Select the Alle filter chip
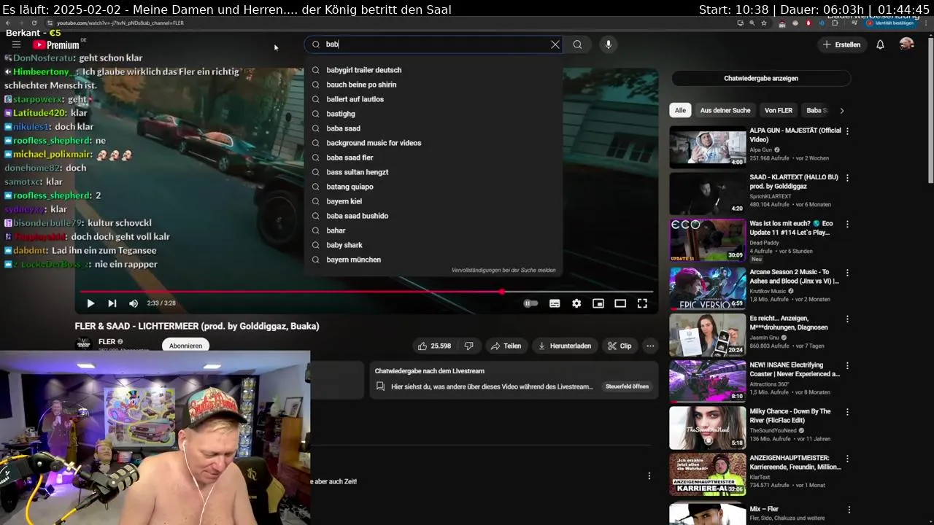 (680, 110)
